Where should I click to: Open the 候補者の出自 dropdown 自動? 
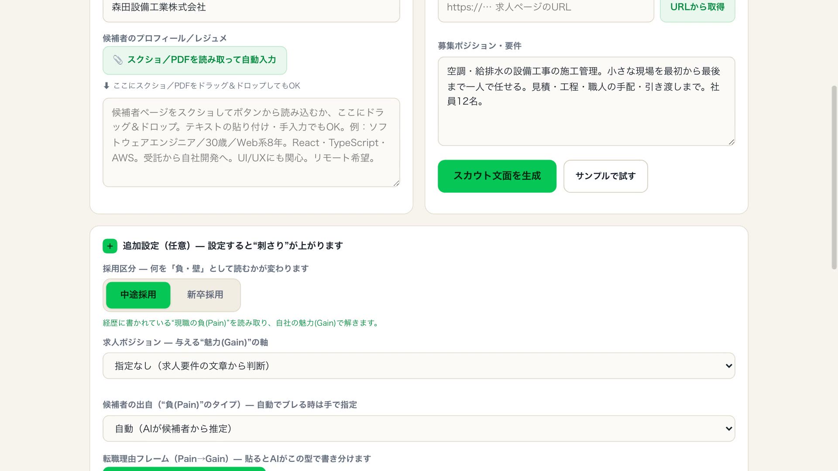419,429
